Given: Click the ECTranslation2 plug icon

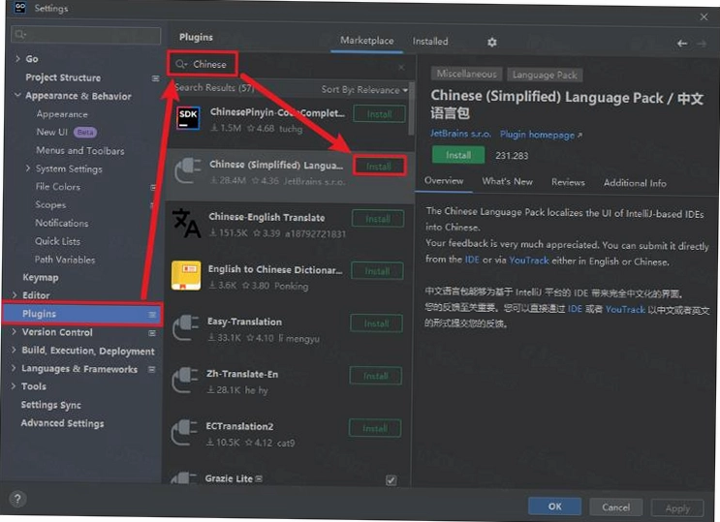Looking at the screenshot, I should (184, 432).
